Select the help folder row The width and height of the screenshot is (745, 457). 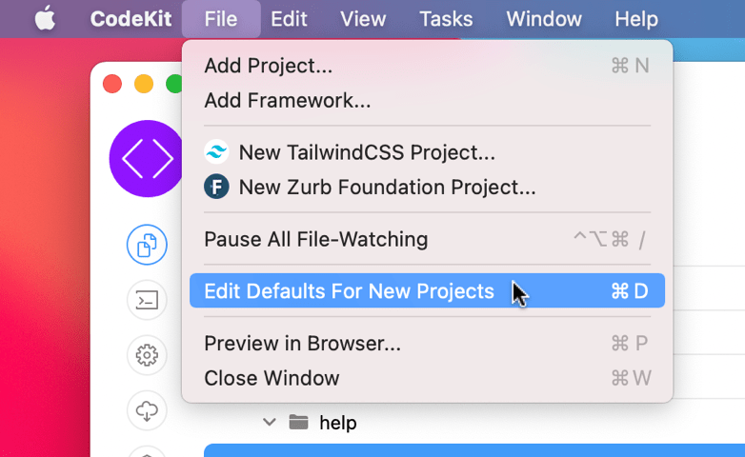click(x=475, y=422)
